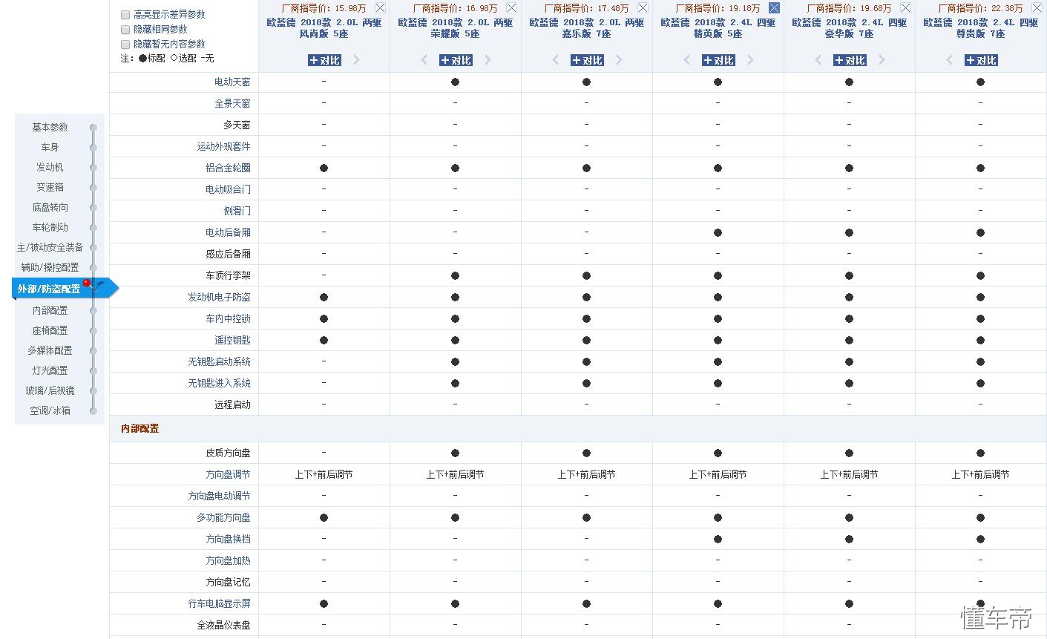
Task: Click the 多功能方向盘 row label
Action: pyautogui.click(x=223, y=517)
